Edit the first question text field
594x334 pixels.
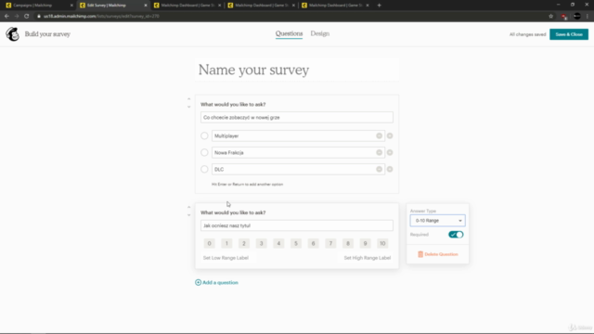click(x=297, y=118)
